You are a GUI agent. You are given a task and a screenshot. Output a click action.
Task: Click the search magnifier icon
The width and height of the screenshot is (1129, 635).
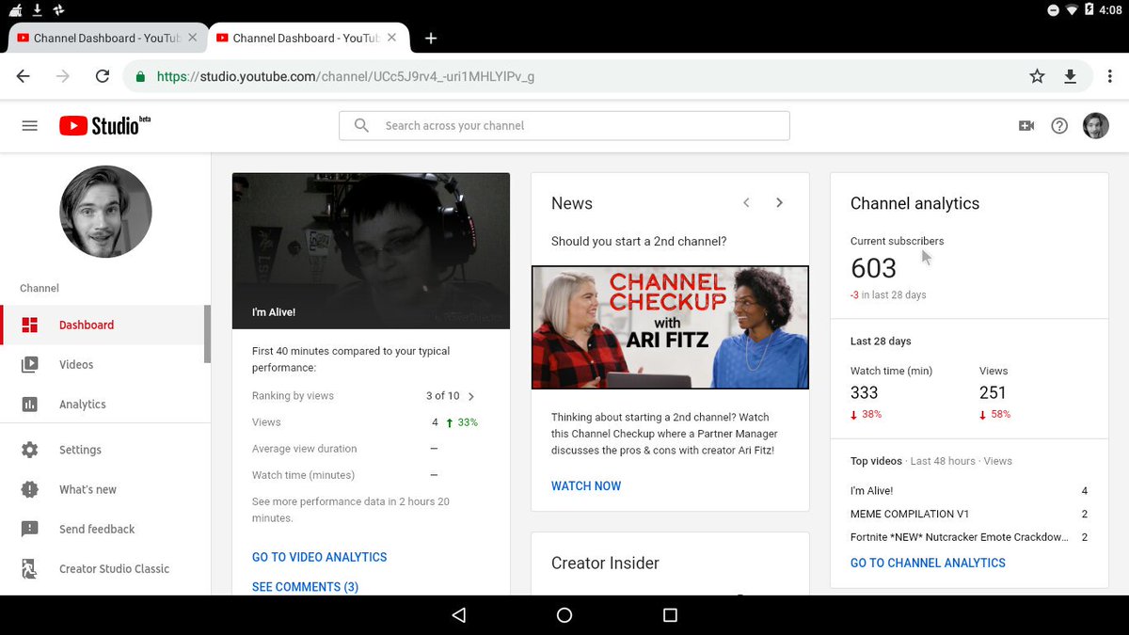[361, 125]
